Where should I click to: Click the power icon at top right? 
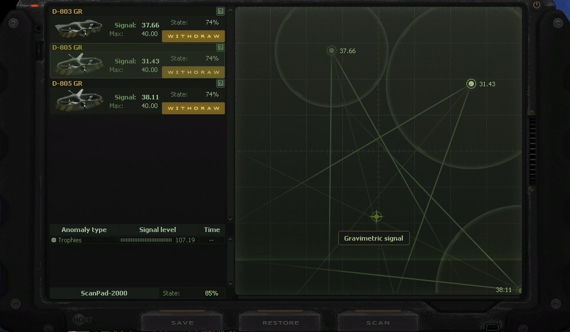[537, 5]
